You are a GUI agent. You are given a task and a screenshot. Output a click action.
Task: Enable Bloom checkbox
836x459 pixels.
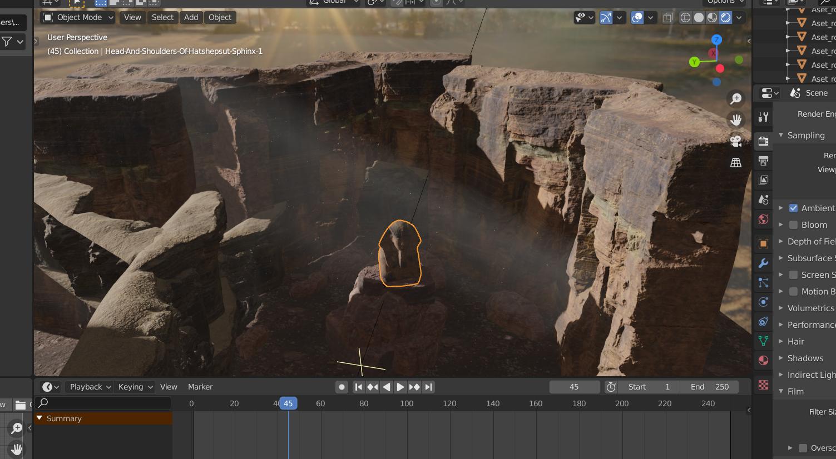click(793, 224)
